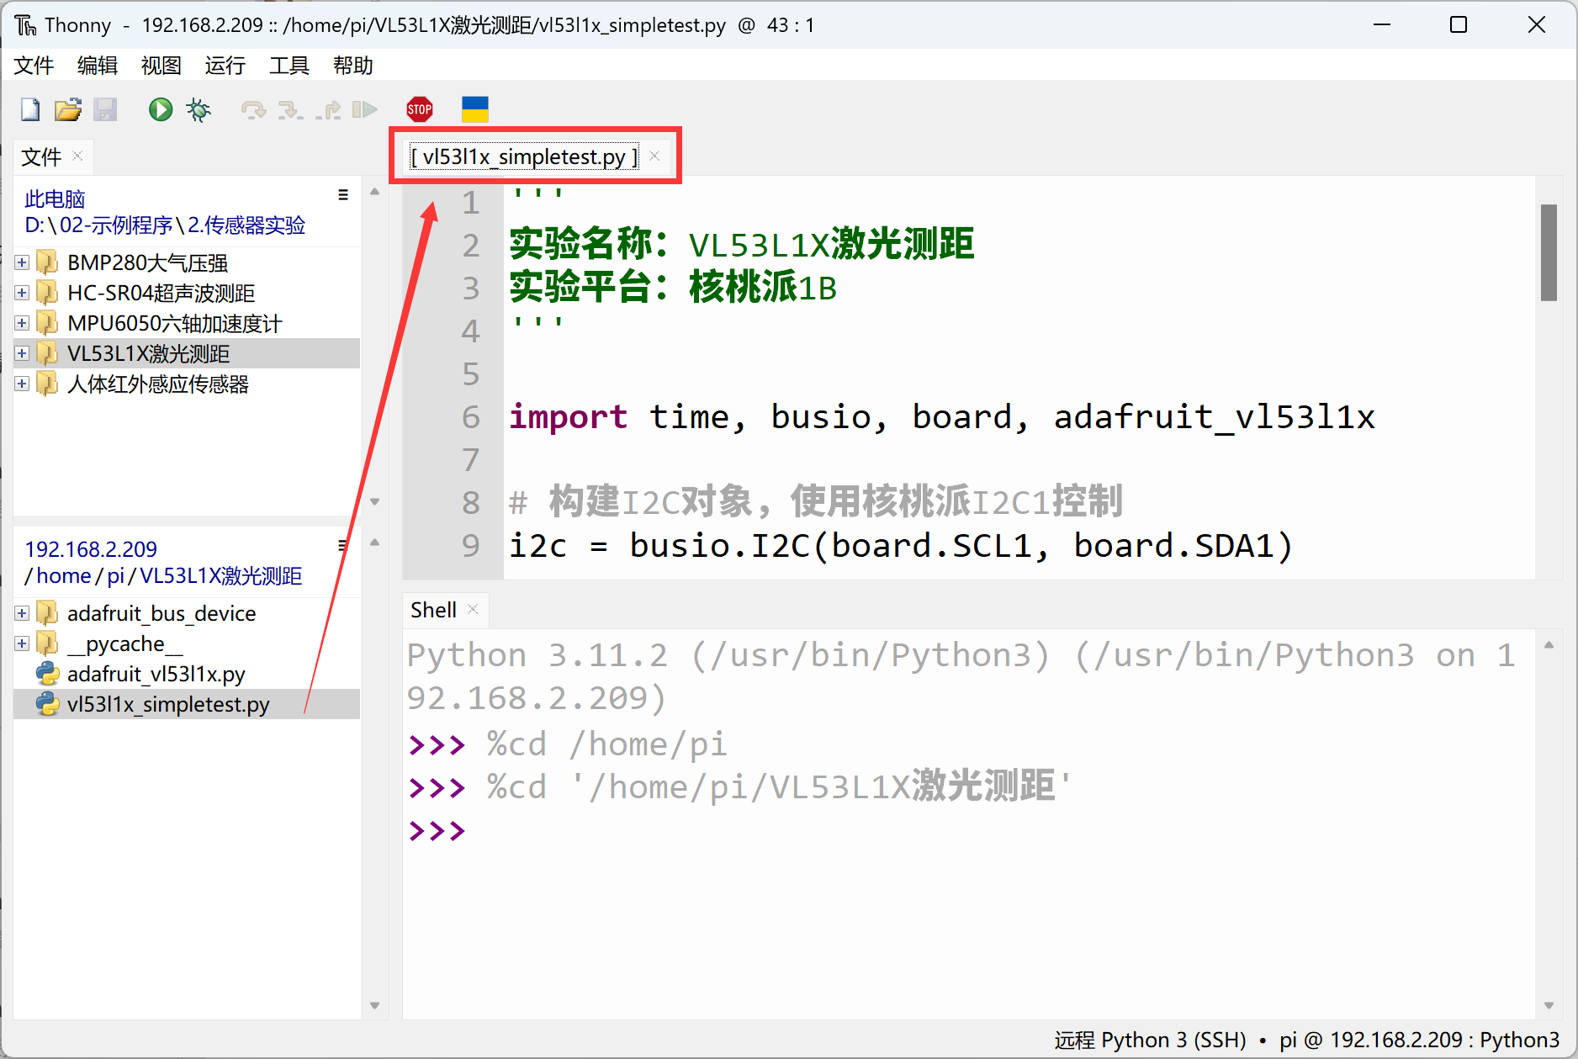Select the HC-SR04超声波测距 folder row
This screenshot has width=1578, height=1059.
tap(187, 293)
